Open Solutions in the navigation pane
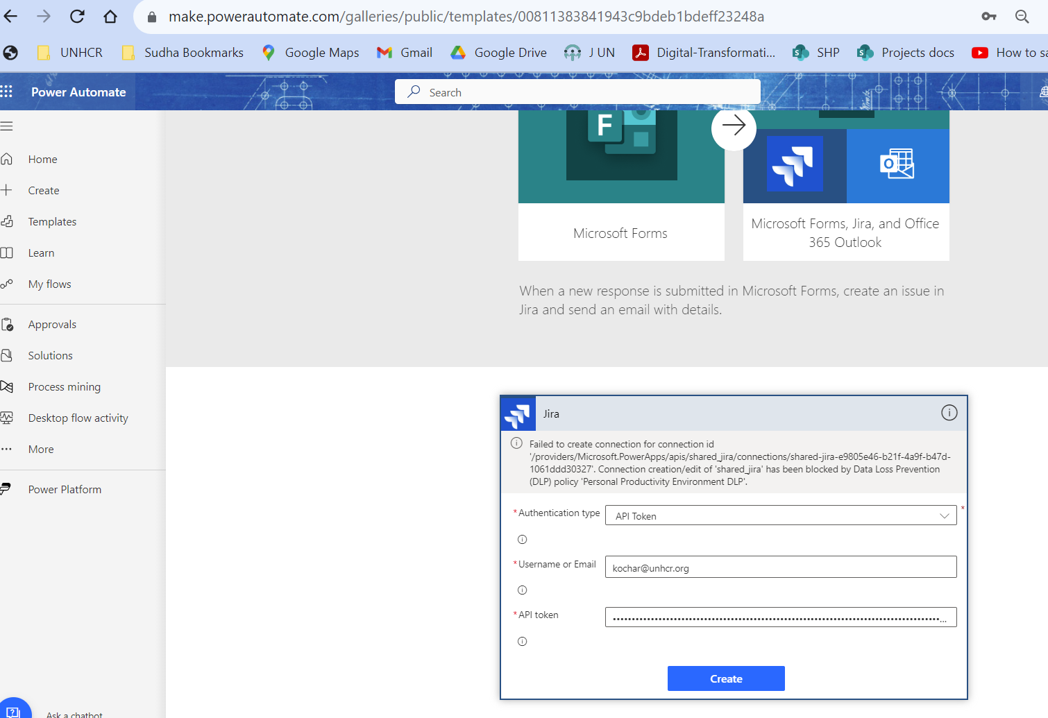Screen dimensions: 1048x718 [x=49, y=355]
